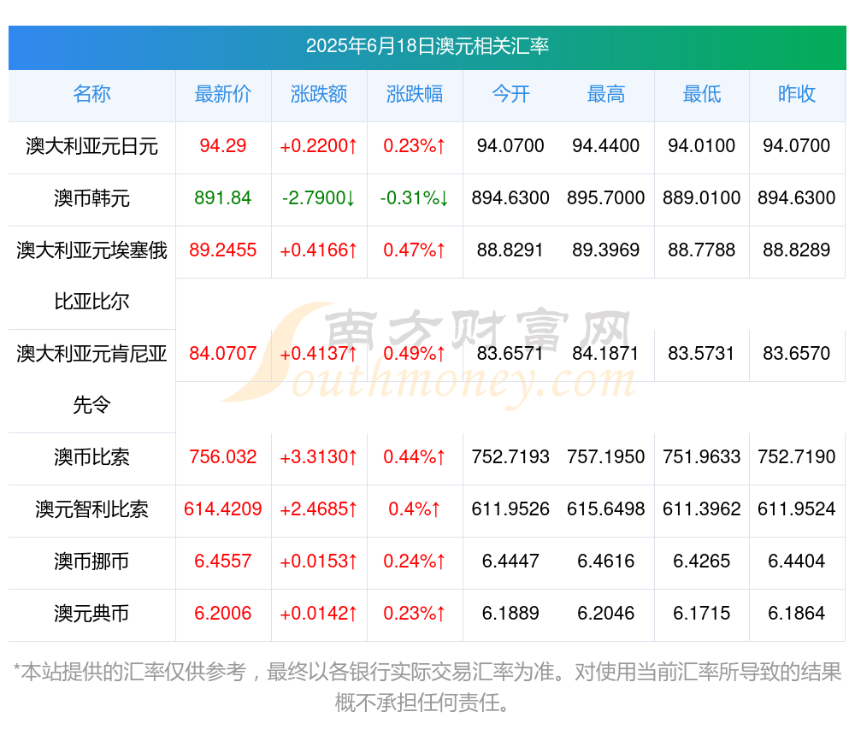Click the 今开 column header
Viewport: 855px width, 729px height.
click(510, 94)
